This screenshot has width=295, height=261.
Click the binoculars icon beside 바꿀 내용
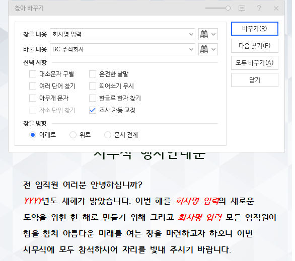tap(204, 49)
